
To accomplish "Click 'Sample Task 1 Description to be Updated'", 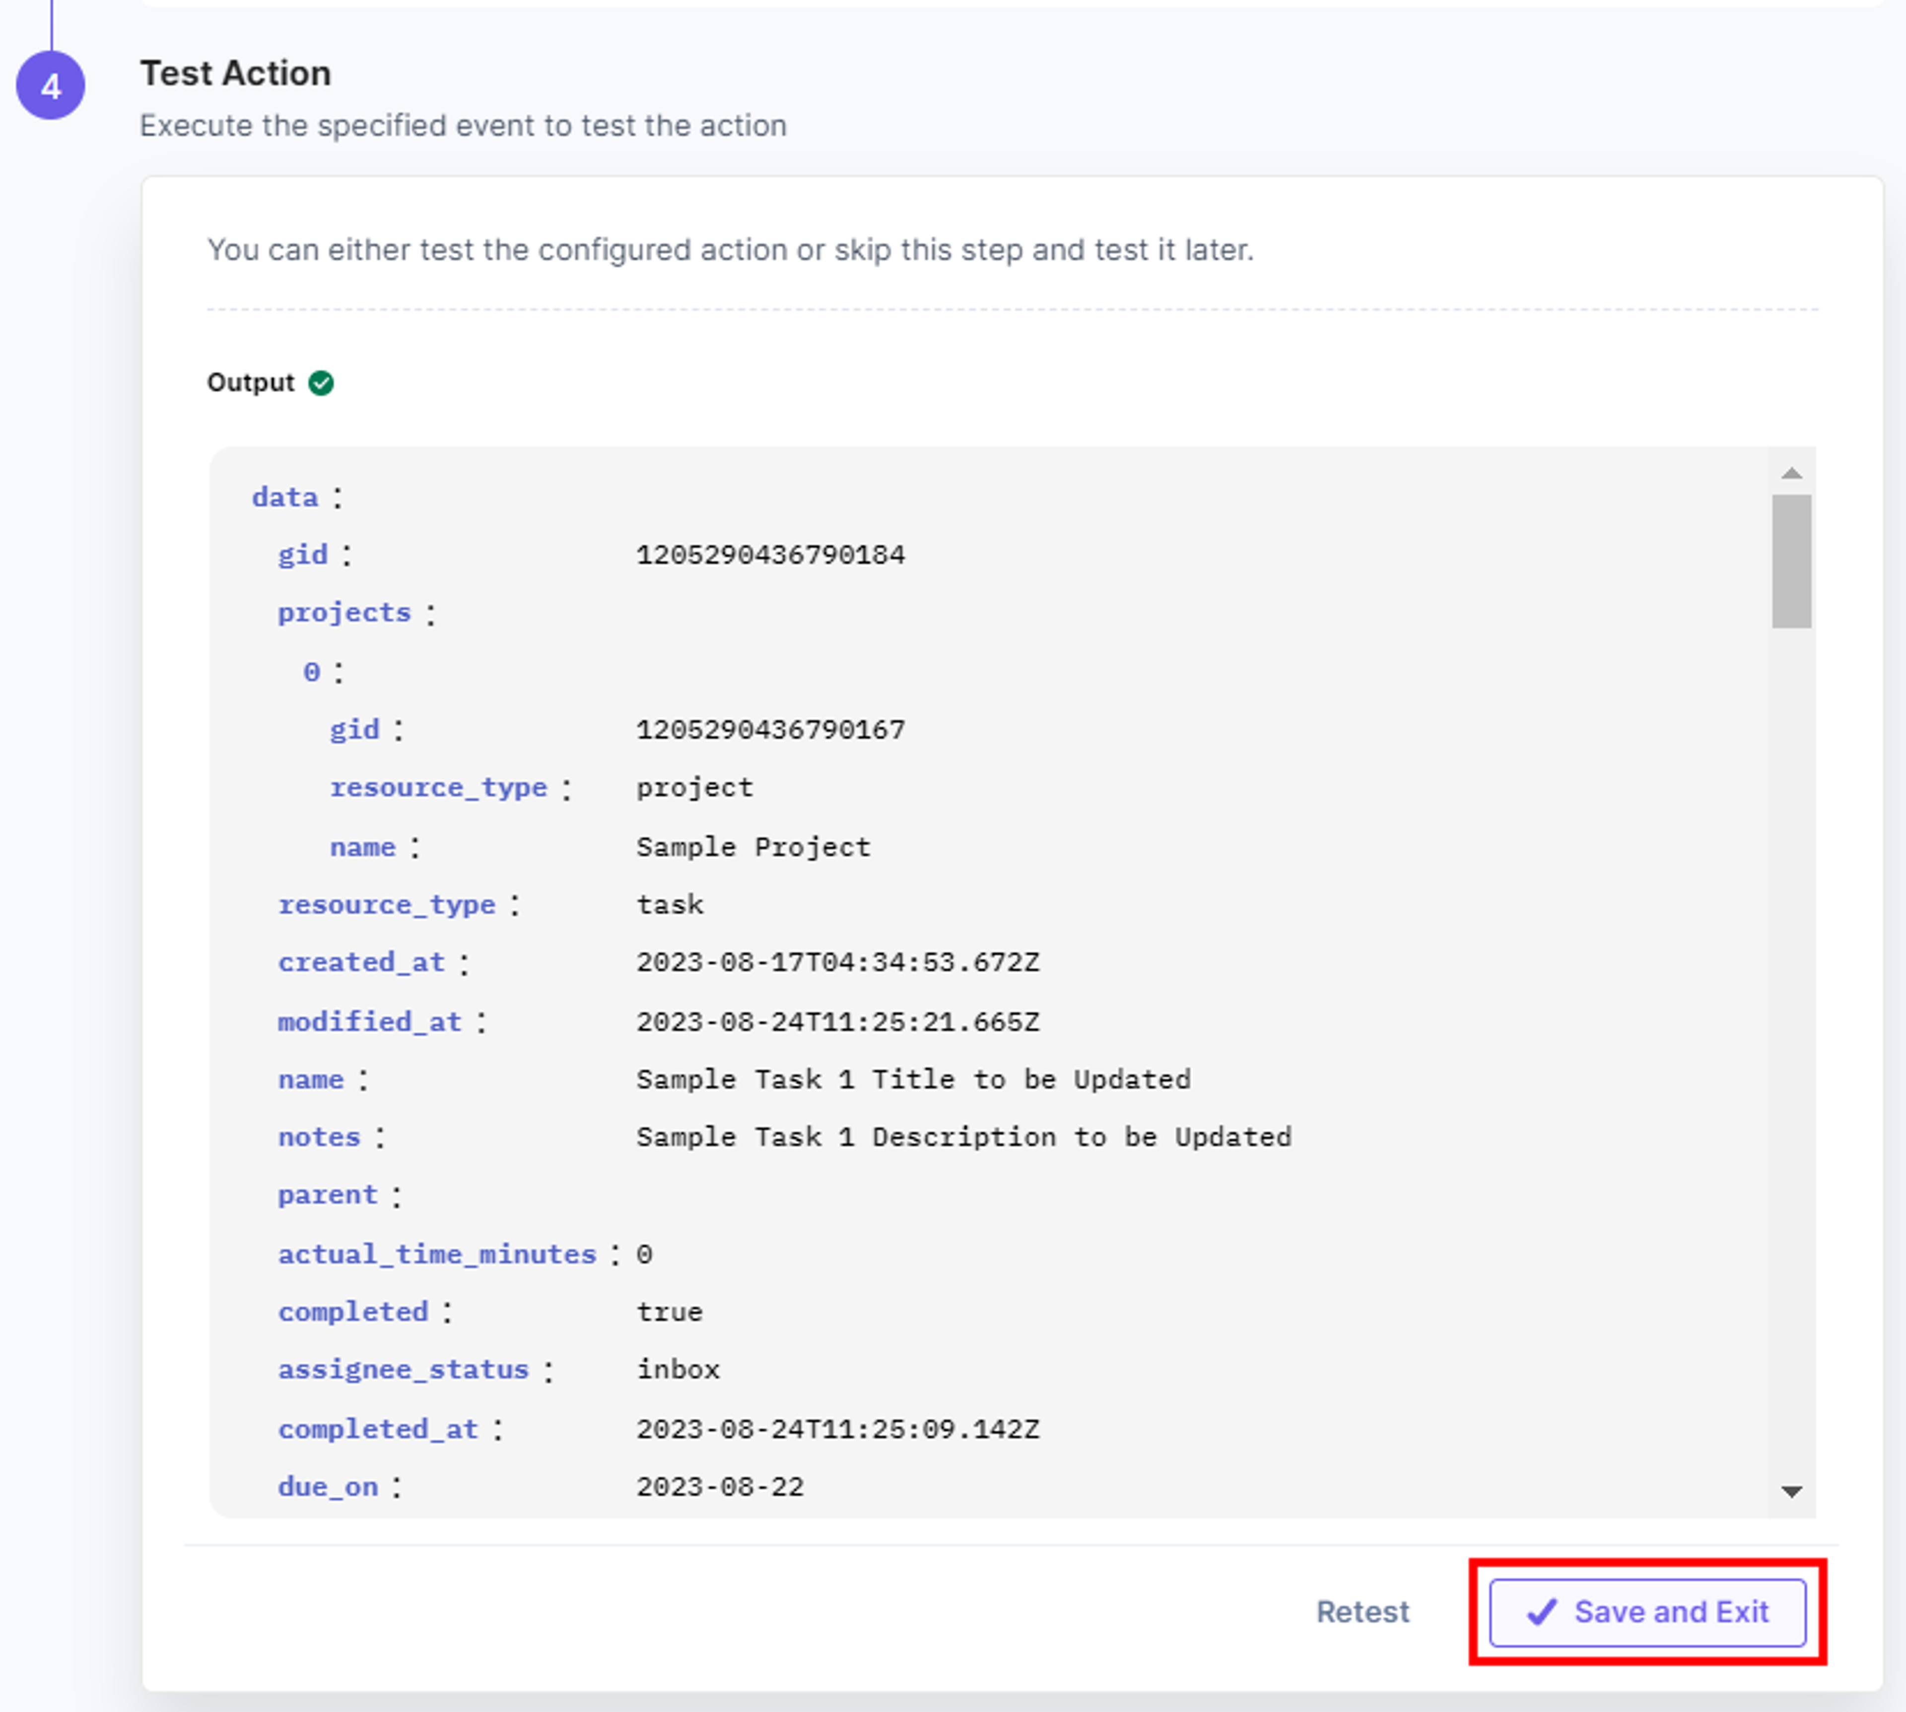I will [x=964, y=1137].
